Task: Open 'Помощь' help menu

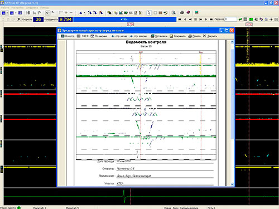Action: (45, 8)
